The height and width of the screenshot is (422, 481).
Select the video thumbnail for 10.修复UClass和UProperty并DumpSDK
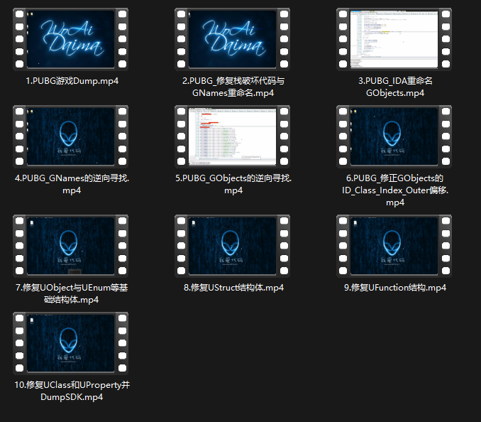pos(70,343)
